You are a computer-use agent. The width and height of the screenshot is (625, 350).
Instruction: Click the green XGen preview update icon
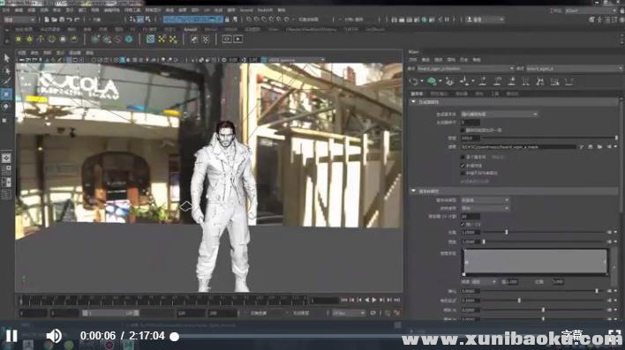point(432,82)
